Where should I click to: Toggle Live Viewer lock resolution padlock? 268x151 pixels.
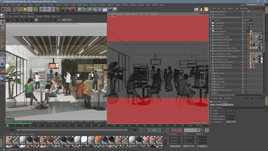pyautogui.click(x=32, y=20)
